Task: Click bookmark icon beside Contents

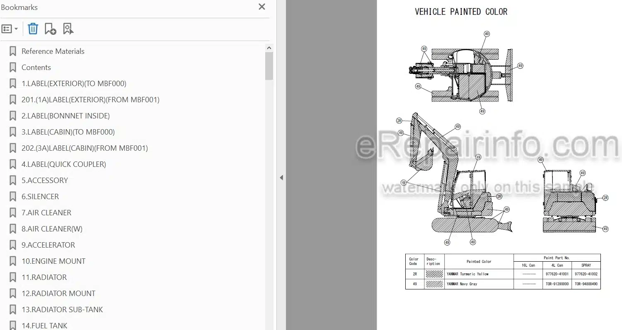Action: click(13, 67)
